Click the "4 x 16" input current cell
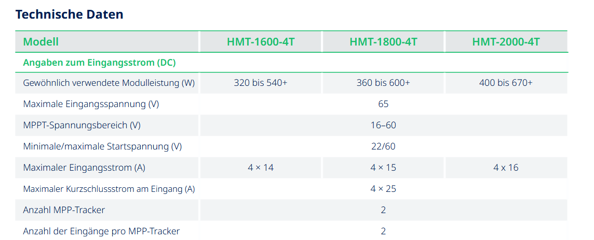This screenshot has width=594, height=240. pos(506,168)
